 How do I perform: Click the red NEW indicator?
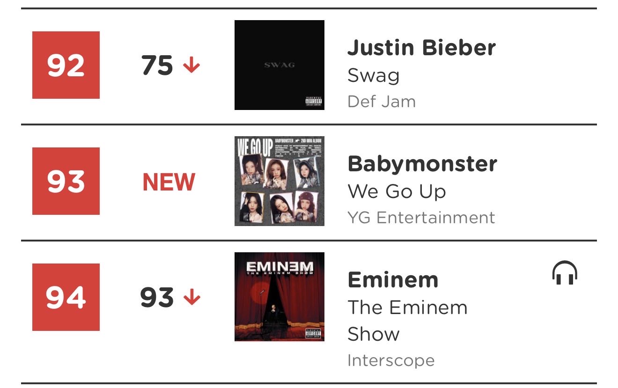pyautogui.click(x=169, y=182)
